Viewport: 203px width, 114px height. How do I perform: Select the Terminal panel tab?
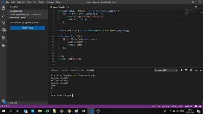click(91, 70)
